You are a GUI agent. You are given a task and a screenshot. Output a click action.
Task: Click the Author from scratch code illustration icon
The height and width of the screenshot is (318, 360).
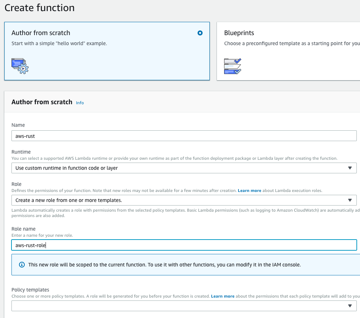(19, 66)
